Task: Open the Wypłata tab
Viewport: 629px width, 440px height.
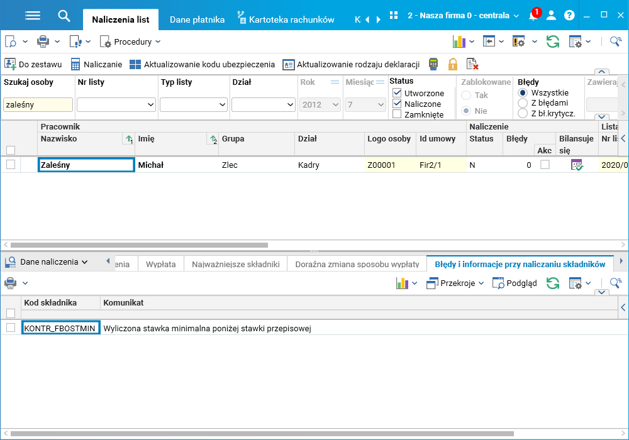Action: click(160, 264)
